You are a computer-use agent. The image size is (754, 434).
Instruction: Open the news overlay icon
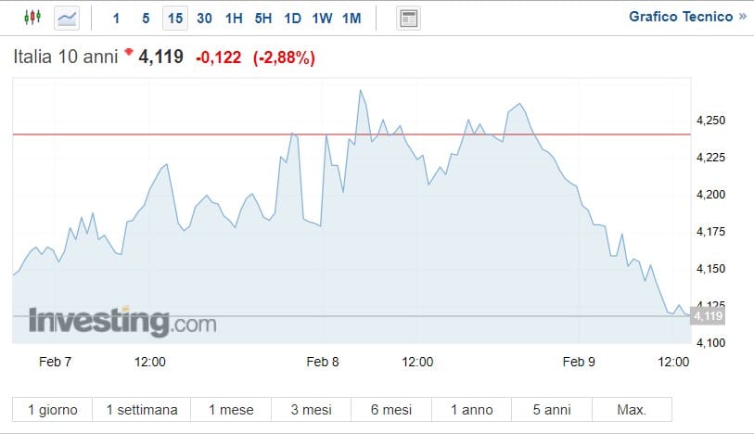click(x=408, y=18)
